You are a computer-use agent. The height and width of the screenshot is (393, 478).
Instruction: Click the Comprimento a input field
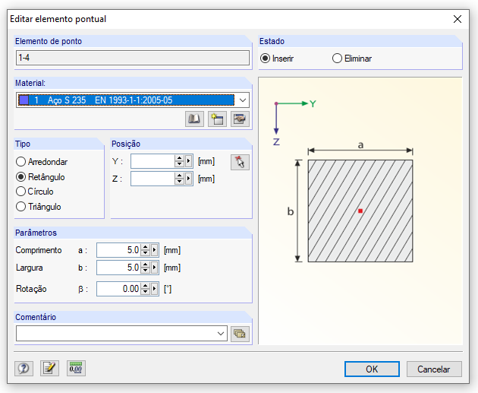(118, 250)
